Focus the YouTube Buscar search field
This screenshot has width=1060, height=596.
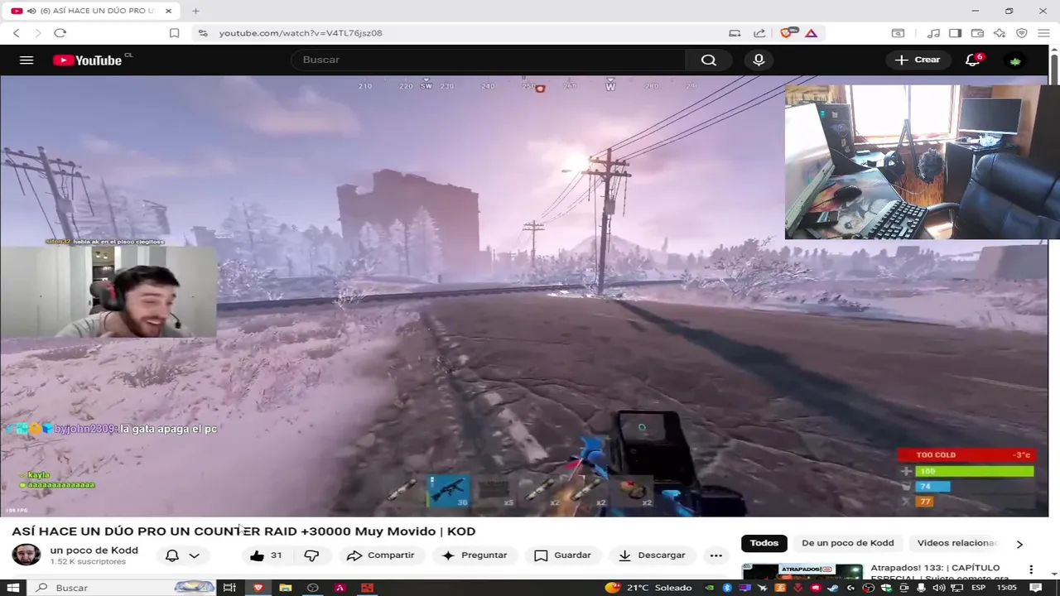pos(489,60)
